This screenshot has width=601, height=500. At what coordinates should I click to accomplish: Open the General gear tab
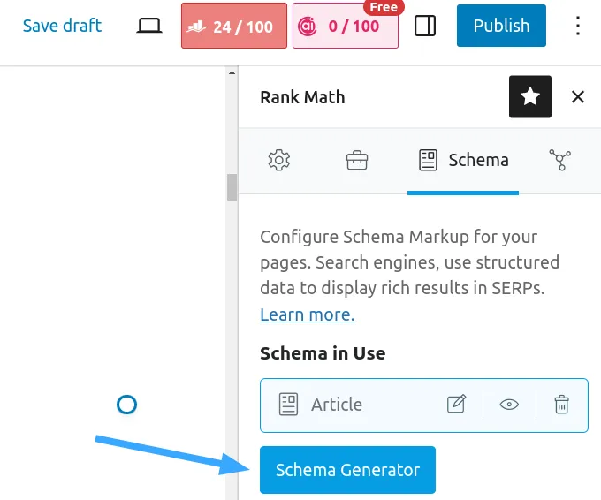(279, 160)
